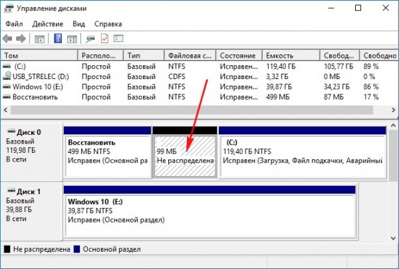This screenshot has width=399, height=269.
Task: Click the 87 МБ free space cell
Action: [334, 97]
